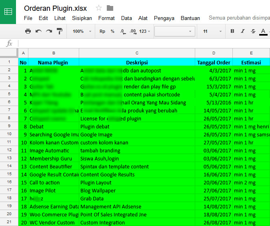Star the Orderan Plugin.xlsx document

(x=99, y=8)
